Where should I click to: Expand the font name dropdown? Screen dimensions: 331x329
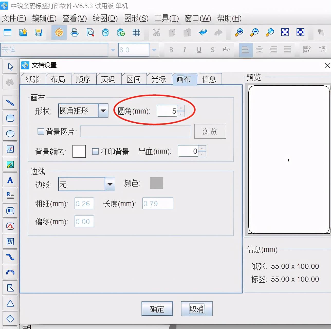113,50
